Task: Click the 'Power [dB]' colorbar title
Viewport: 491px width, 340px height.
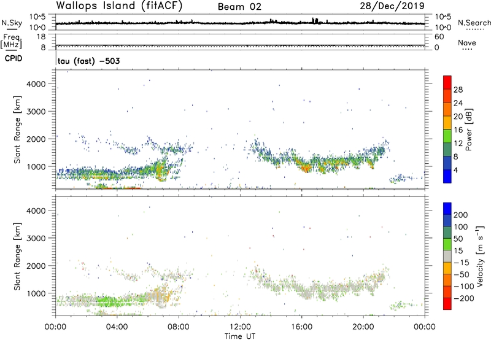Action: (x=469, y=129)
